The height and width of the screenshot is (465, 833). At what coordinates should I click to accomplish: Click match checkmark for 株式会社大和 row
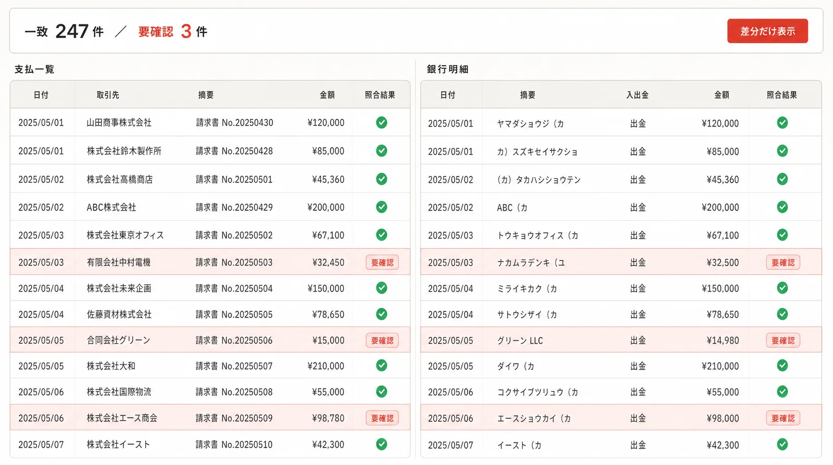382,366
